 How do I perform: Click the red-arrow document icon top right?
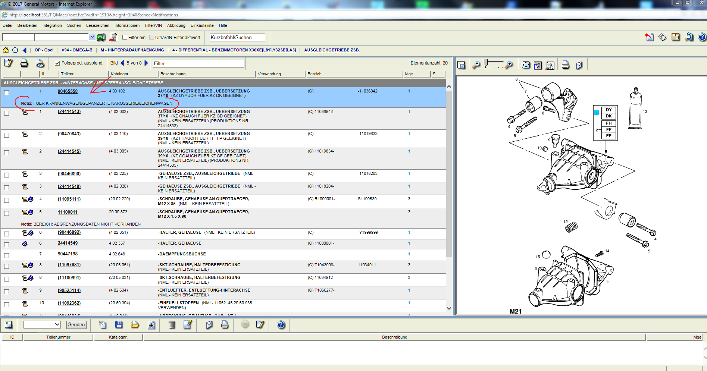tap(650, 37)
